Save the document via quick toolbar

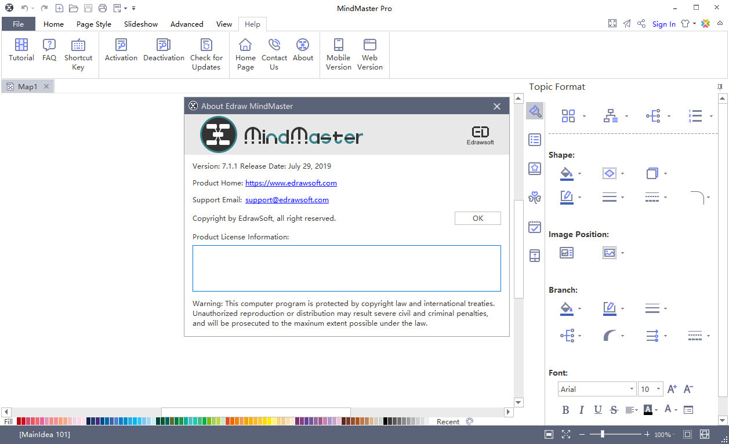pyautogui.click(x=88, y=8)
